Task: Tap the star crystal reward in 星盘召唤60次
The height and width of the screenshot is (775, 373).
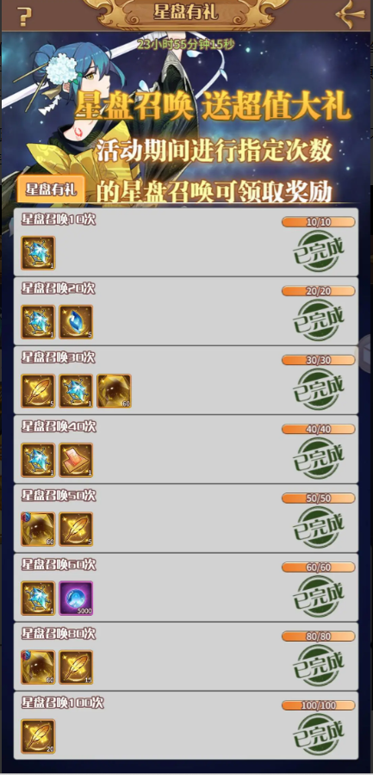Action: pyautogui.click(x=38, y=598)
